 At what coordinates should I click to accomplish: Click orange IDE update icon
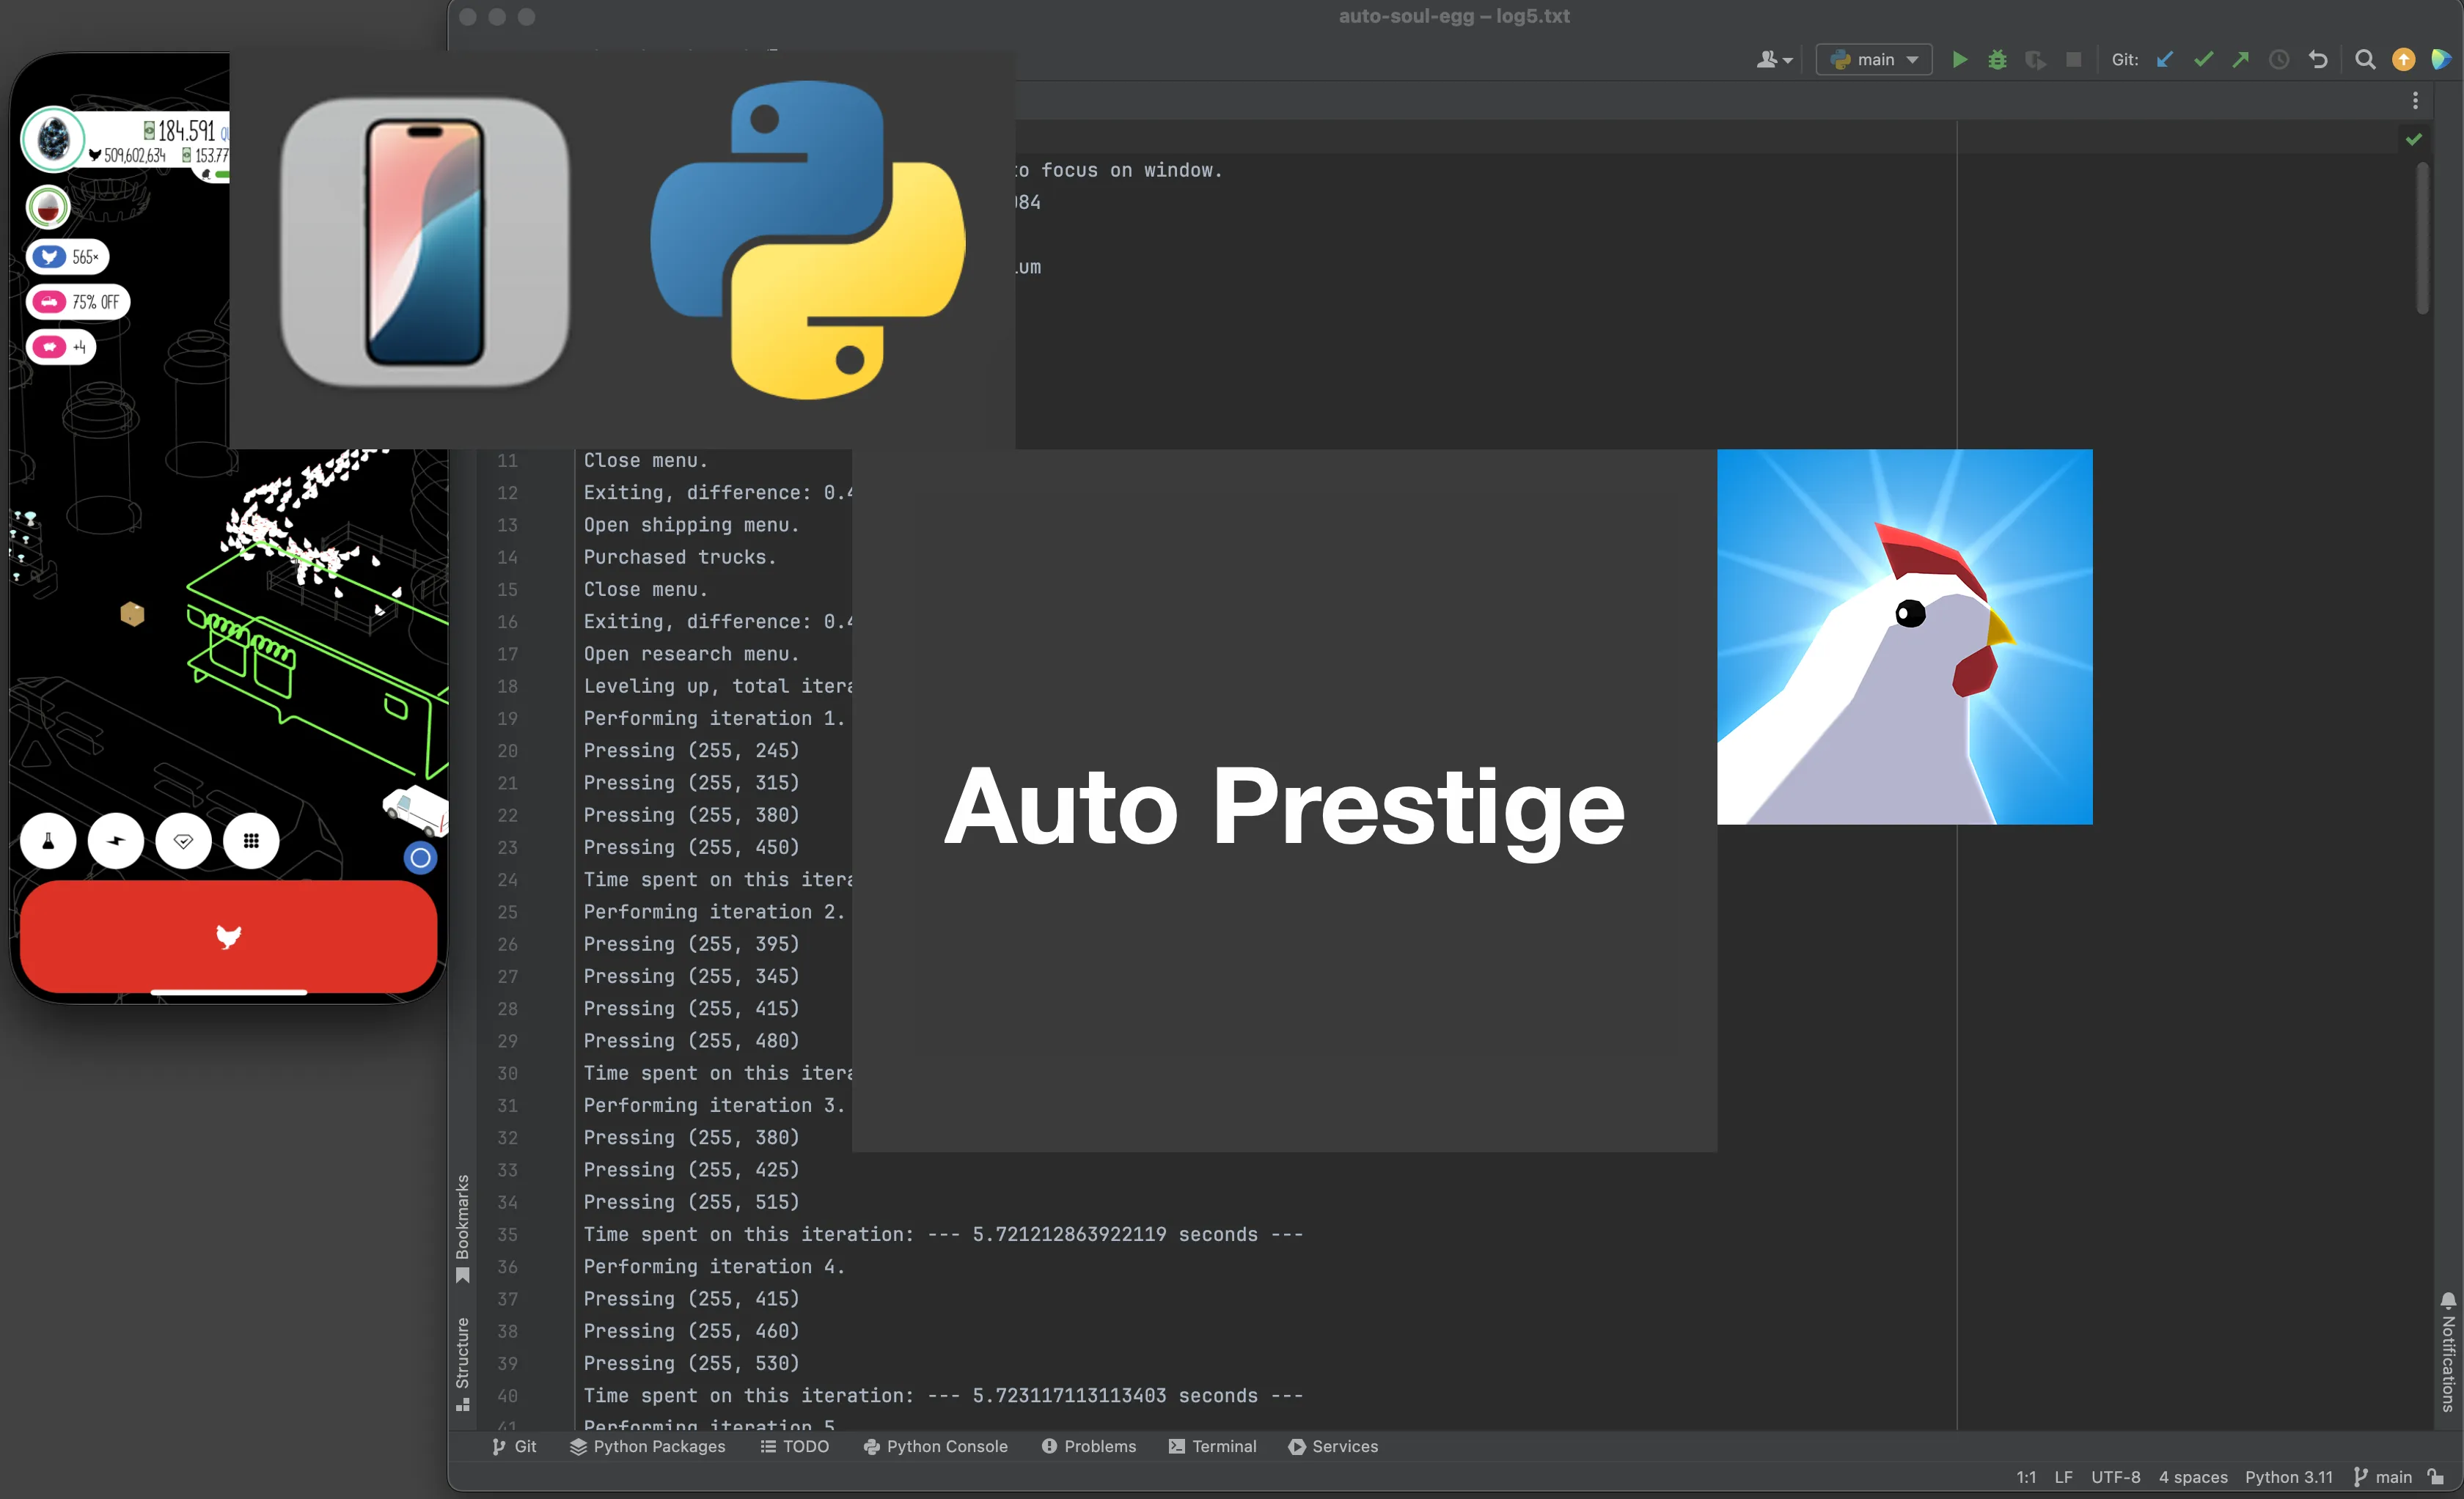2403,60
